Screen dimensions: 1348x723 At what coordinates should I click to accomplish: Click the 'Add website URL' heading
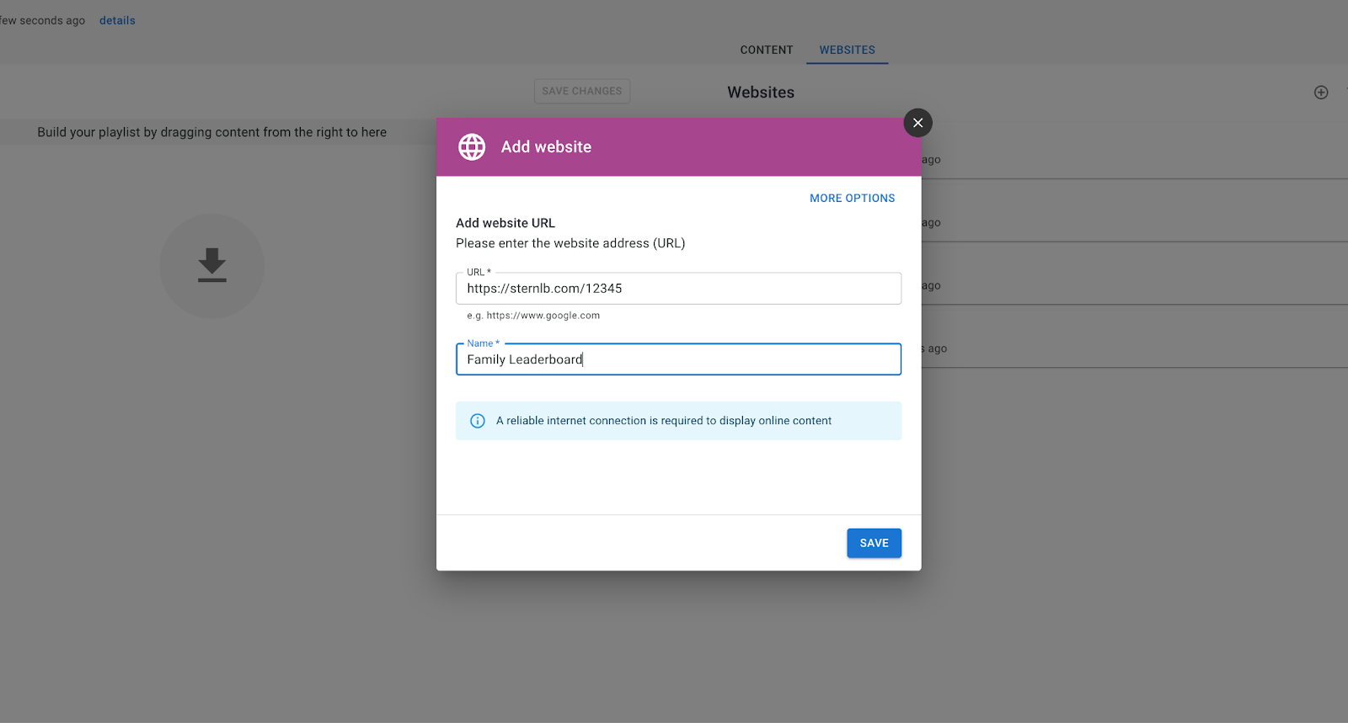click(505, 223)
